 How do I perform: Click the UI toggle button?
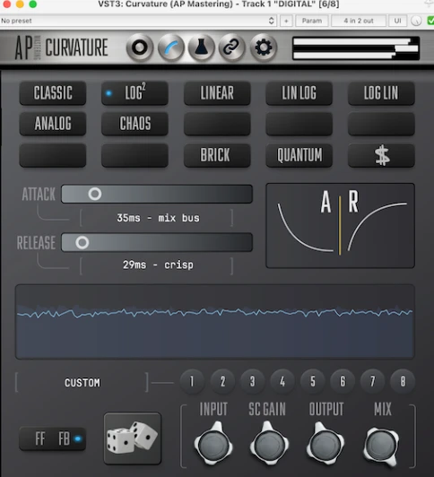pos(397,21)
